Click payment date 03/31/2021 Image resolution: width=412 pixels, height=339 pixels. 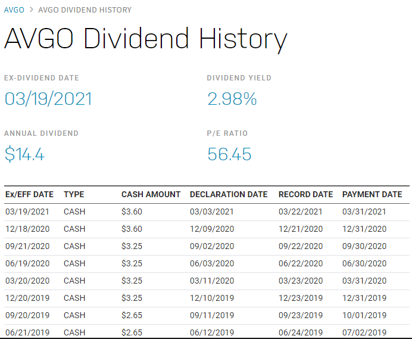(x=364, y=212)
